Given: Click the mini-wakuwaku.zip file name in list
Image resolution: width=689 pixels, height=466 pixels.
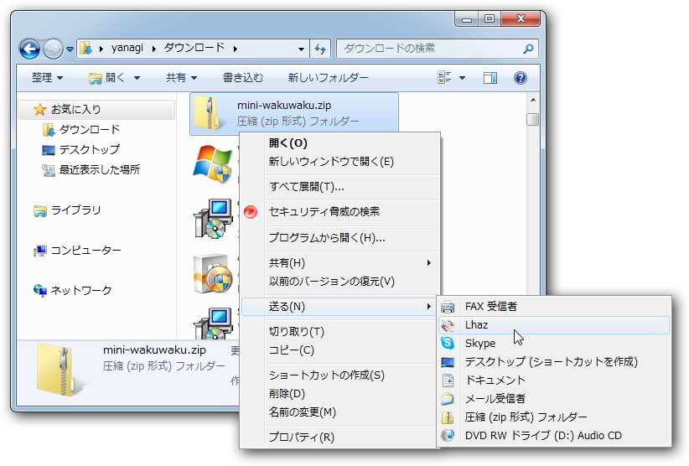Looking at the screenshot, I should coord(284,106).
